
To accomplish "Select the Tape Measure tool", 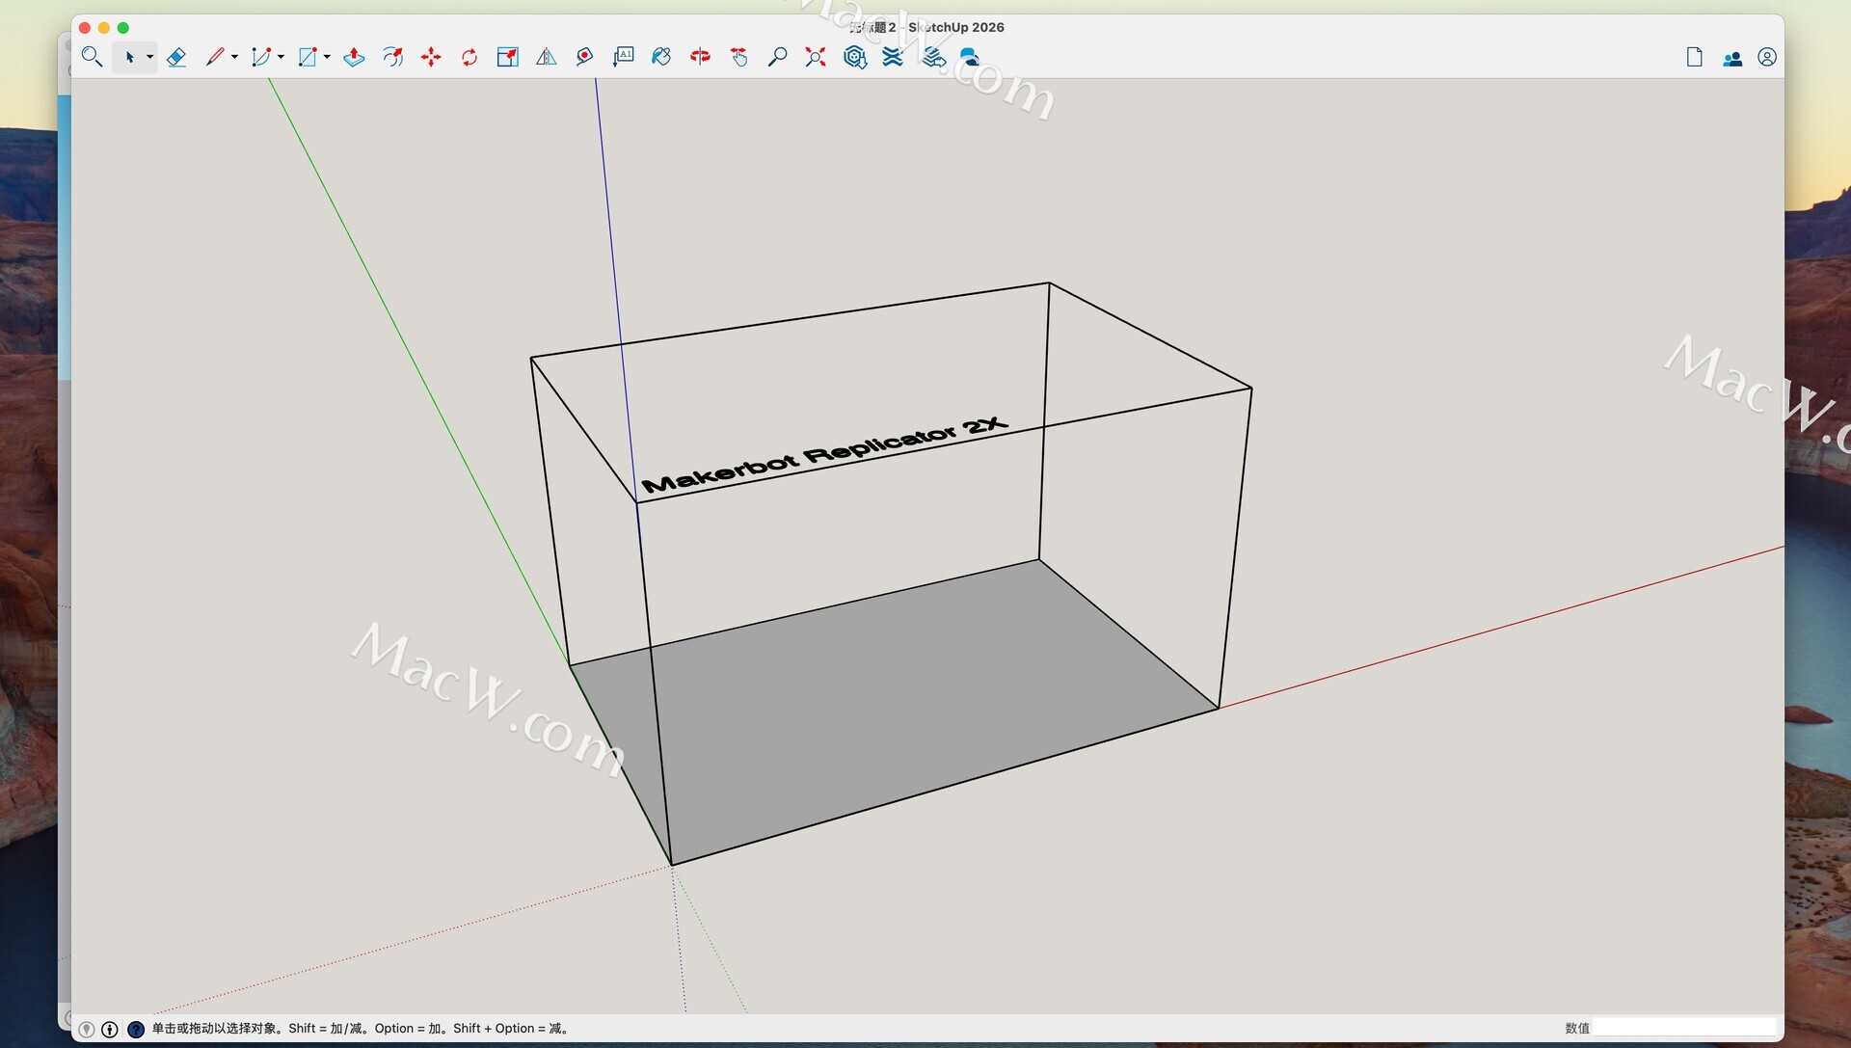I will coord(584,57).
